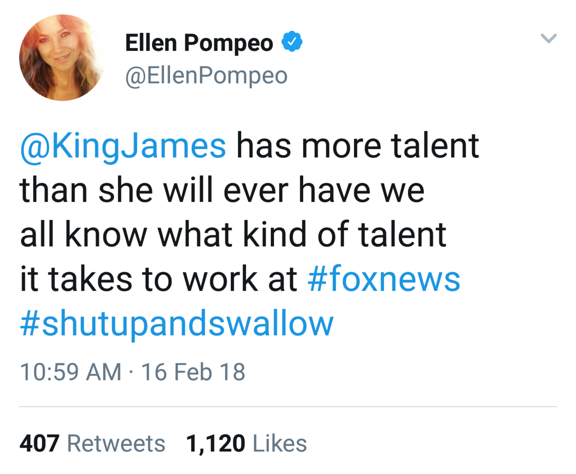This screenshot has height=474, width=576.
Task: Click the dot separator between time and date
Action: [131, 373]
